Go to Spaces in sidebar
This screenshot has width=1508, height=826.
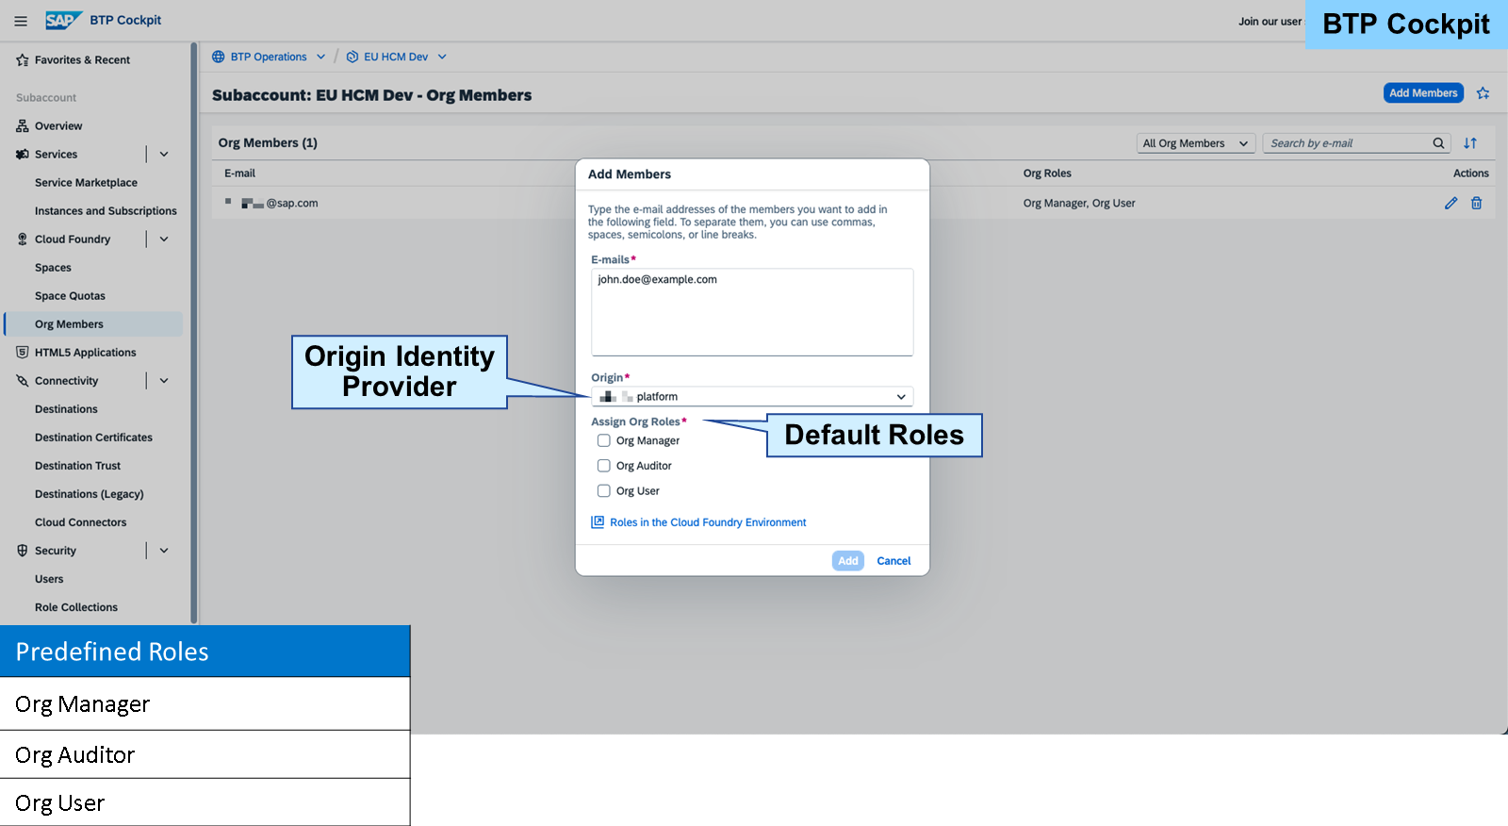tap(53, 268)
